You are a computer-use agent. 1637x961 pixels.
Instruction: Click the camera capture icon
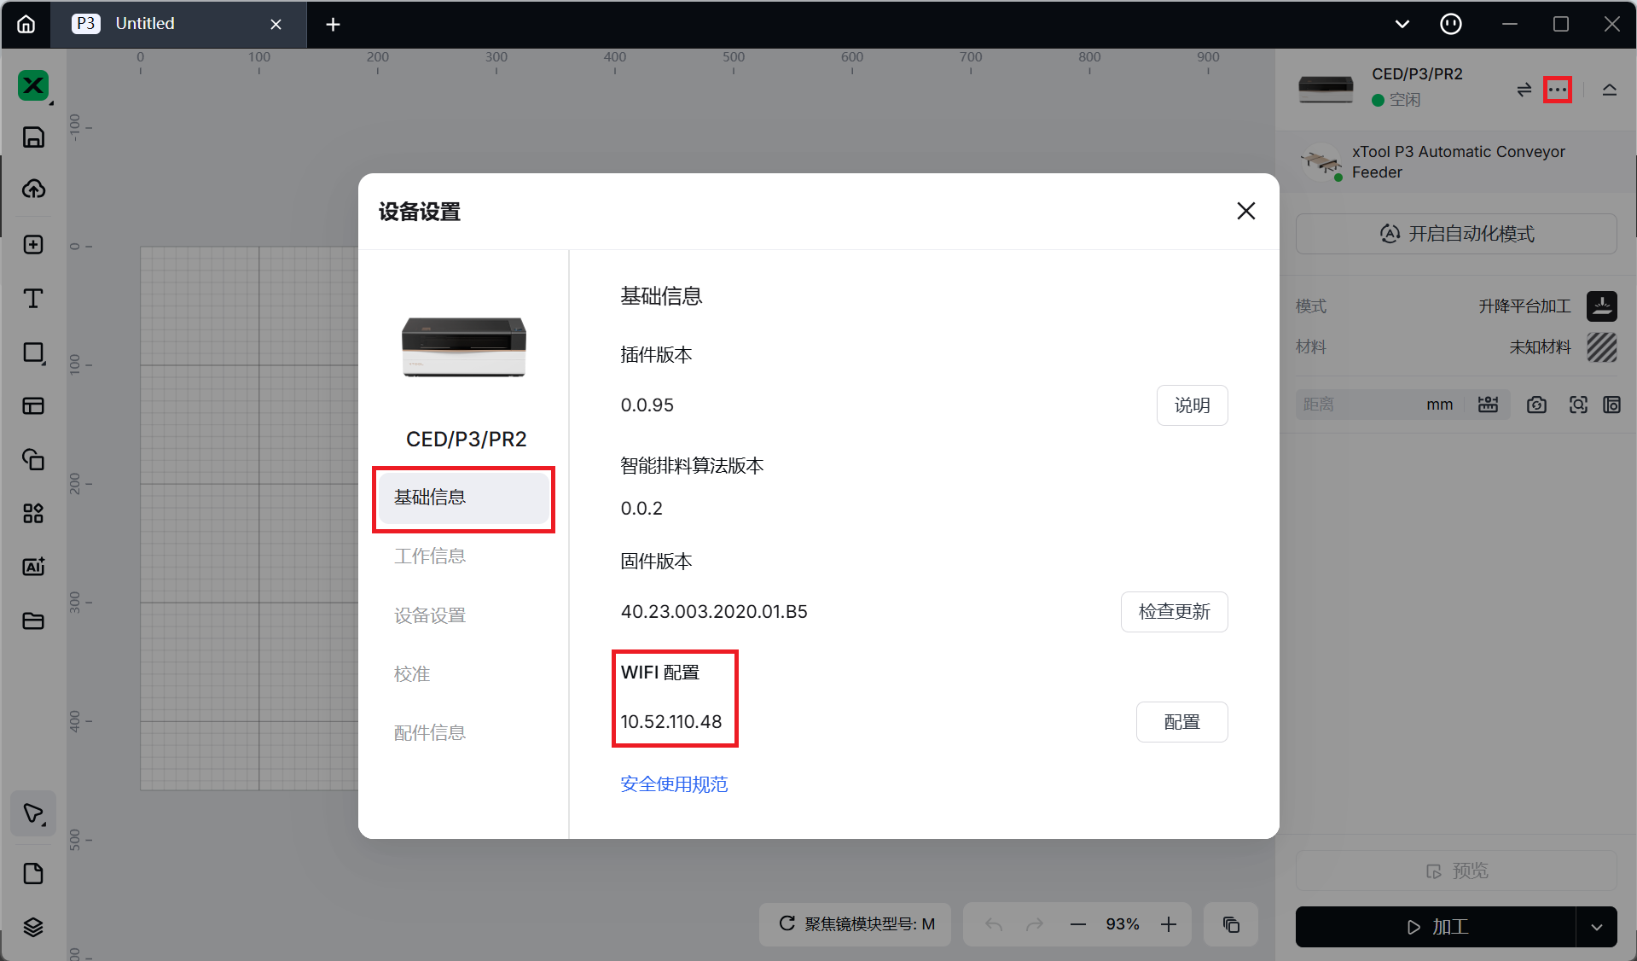click(1536, 405)
